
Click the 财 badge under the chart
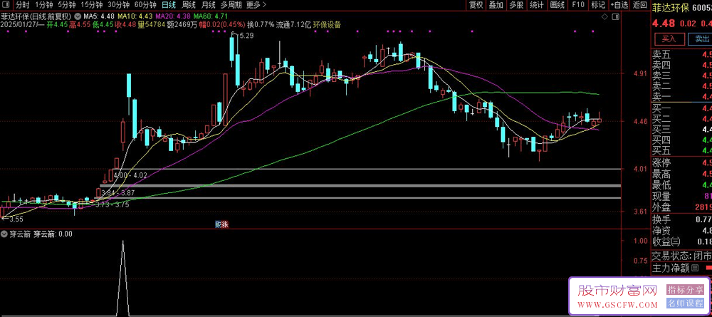(218, 224)
